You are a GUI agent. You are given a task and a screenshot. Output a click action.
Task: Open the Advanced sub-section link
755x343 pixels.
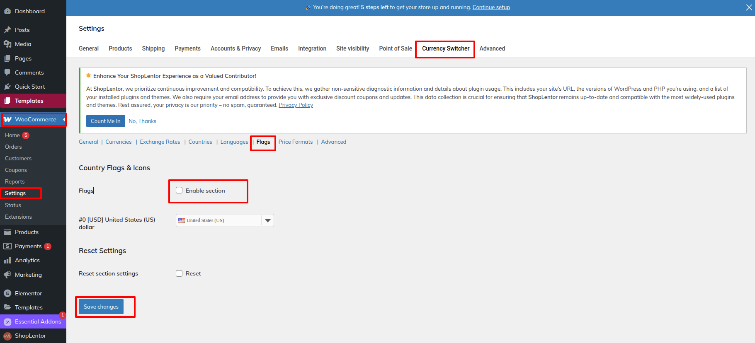click(x=334, y=142)
